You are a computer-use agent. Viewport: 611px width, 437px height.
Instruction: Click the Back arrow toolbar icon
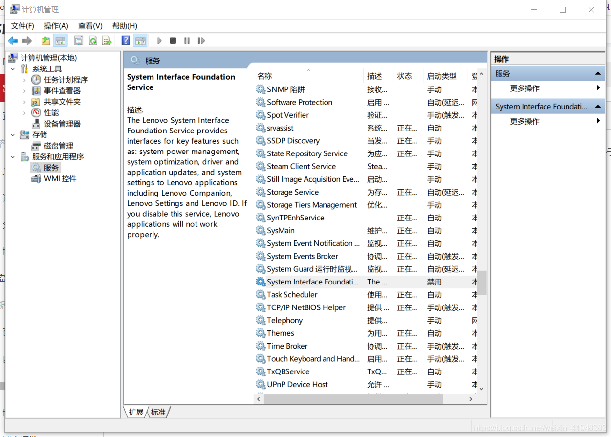(x=13, y=41)
